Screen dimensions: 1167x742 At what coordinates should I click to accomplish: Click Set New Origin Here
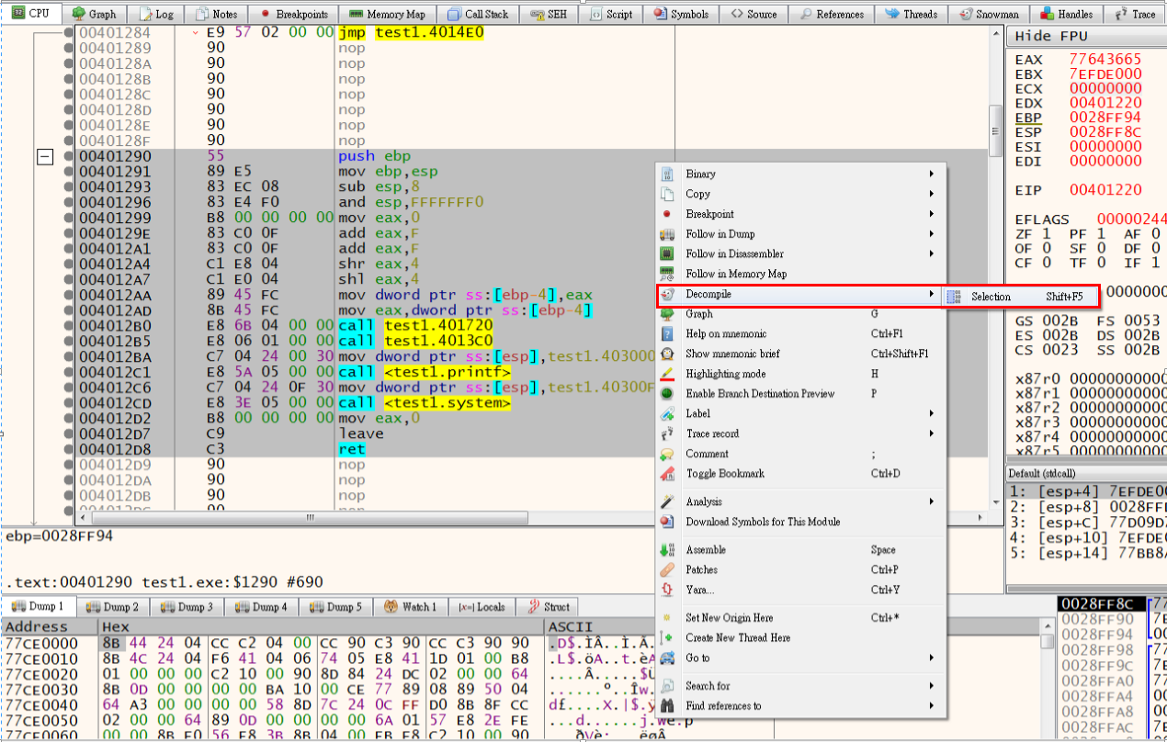(x=800, y=618)
